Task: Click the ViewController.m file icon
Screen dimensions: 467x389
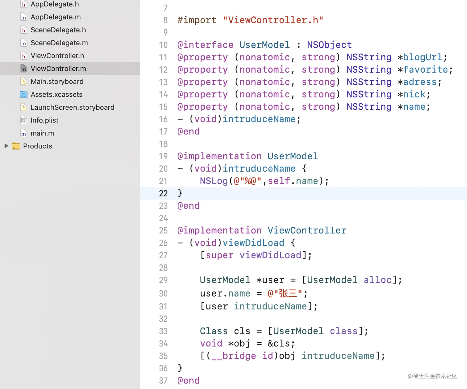Action: coord(23,69)
